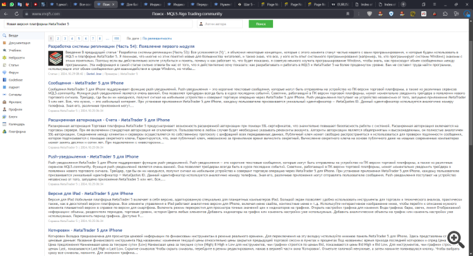The height and width of the screenshot is (256, 473).
Task: Go to results page 4
Action: [72, 38]
